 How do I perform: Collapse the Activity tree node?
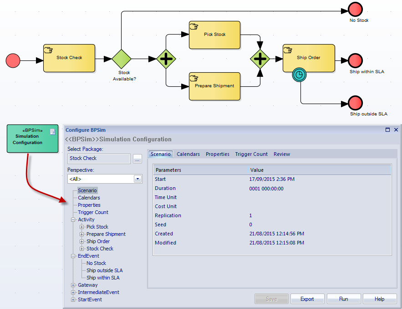click(73, 219)
